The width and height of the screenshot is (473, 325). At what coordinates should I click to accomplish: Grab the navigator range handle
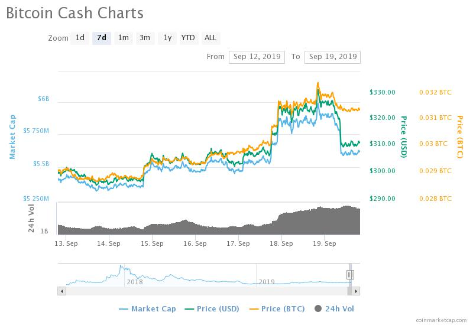(350, 275)
